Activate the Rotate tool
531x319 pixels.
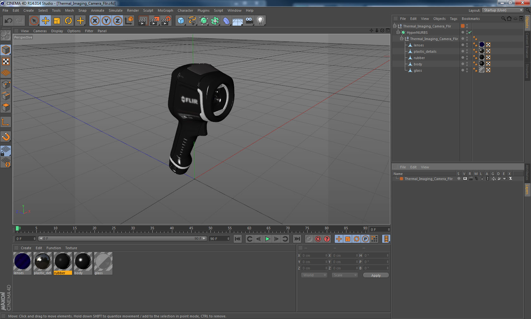click(x=68, y=21)
